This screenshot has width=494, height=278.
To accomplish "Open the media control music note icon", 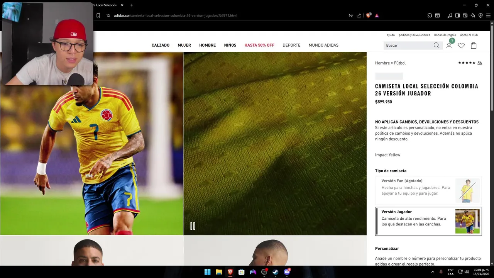I will click(x=450, y=15).
